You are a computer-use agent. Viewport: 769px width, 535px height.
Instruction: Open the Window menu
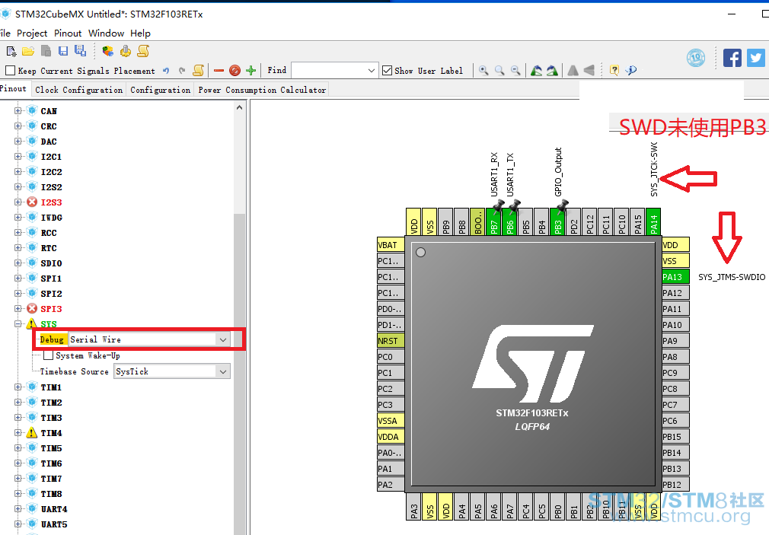pyautogui.click(x=106, y=33)
